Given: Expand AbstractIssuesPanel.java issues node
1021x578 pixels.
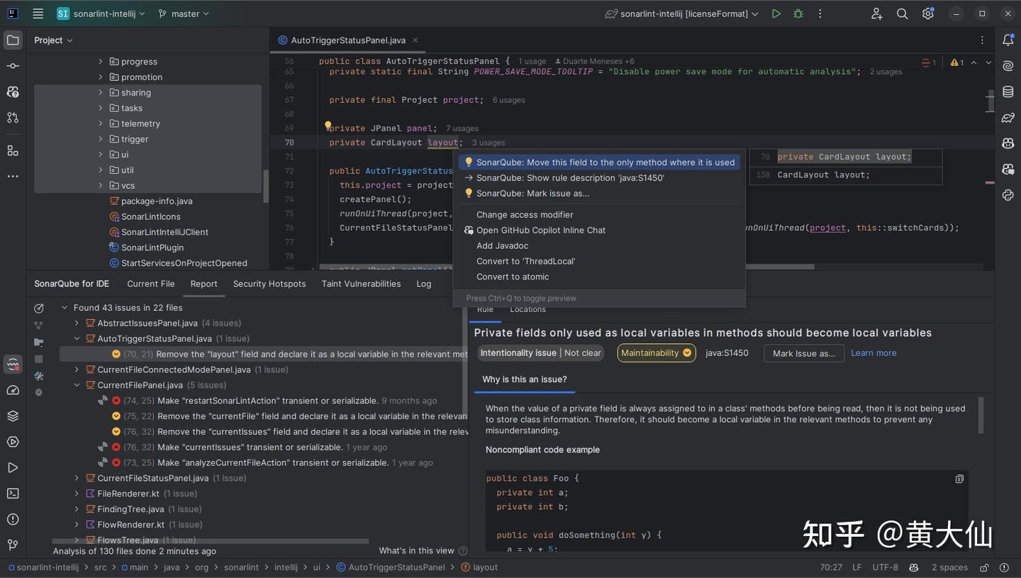Looking at the screenshot, I should (77, 323).
